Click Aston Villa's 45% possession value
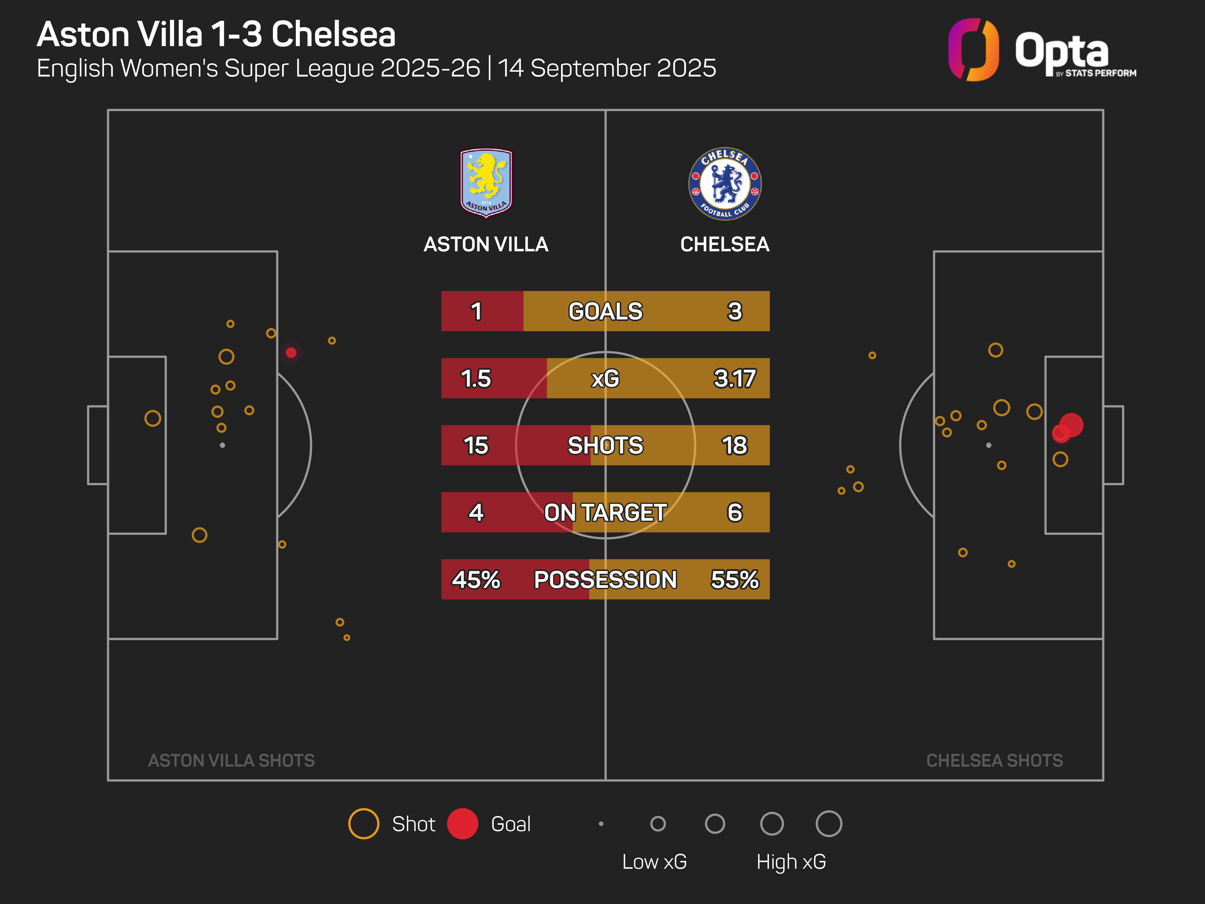 click(x=476, y=579)
